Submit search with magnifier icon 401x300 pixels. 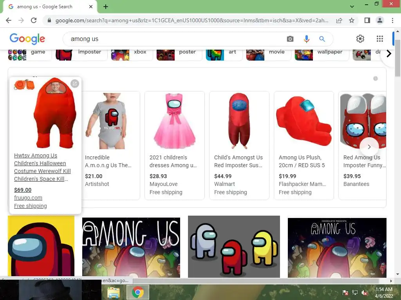tap(322, 39)
